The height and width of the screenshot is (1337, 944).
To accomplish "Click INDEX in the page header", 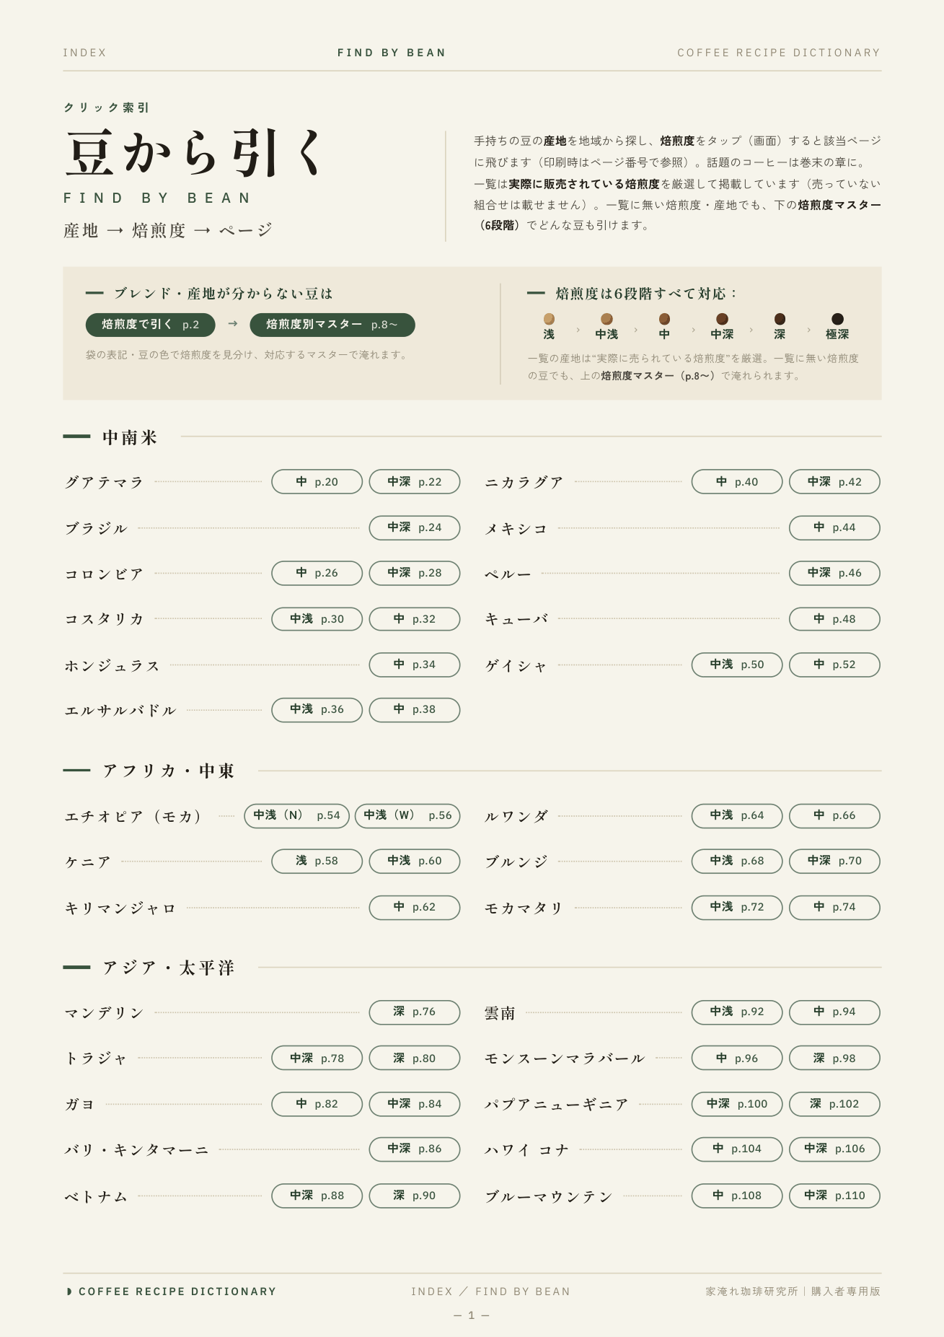I will (x=84, y=53).
